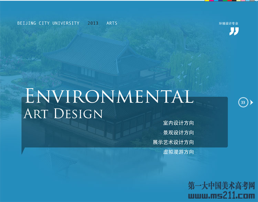
Task: Pick the bright yellow color swatch
Action: (x=207, y=1)
